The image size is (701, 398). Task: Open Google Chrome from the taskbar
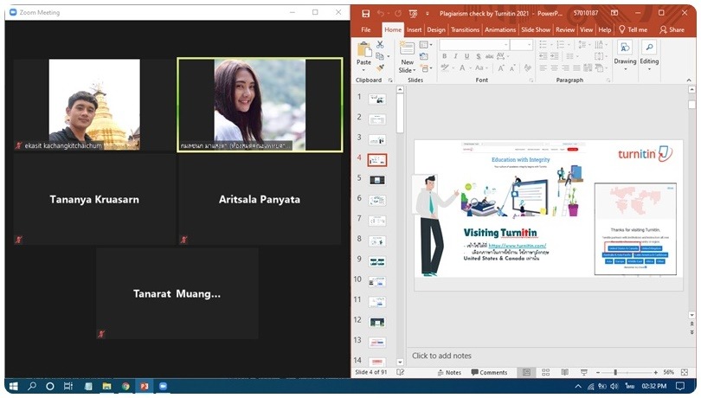(x=125, y=386)
